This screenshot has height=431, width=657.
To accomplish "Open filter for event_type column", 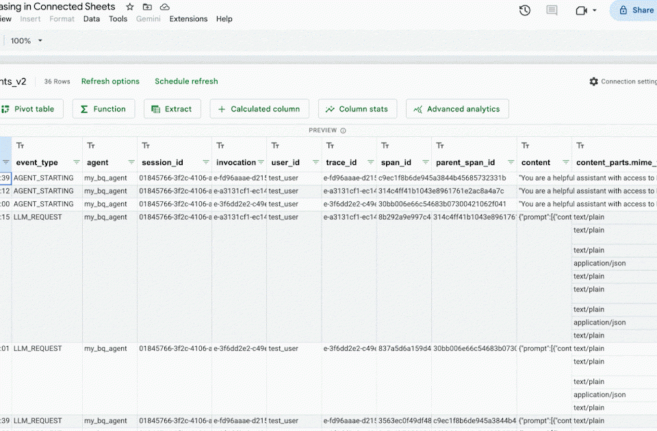I will [76, 162].
